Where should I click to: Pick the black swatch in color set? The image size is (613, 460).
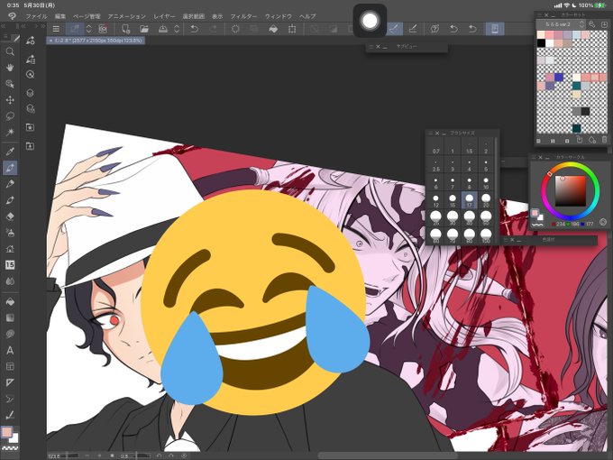click(541, 43)
